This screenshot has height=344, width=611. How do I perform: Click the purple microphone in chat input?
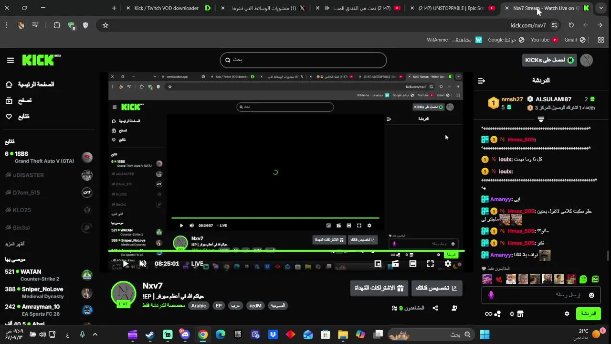pyautogui.click(x=491, y=295)
